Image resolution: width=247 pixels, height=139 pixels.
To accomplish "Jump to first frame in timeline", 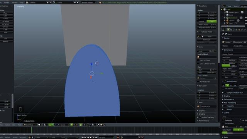I will pos(82,137).
